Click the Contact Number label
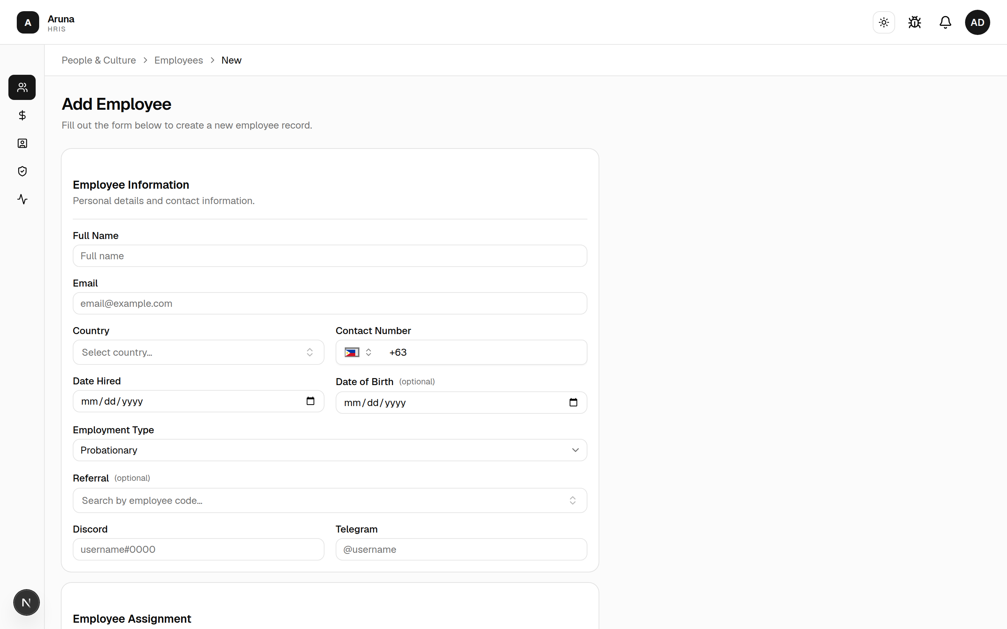Screen dimensions: 1007x629 pyautogui.click(x=373, y=331)
